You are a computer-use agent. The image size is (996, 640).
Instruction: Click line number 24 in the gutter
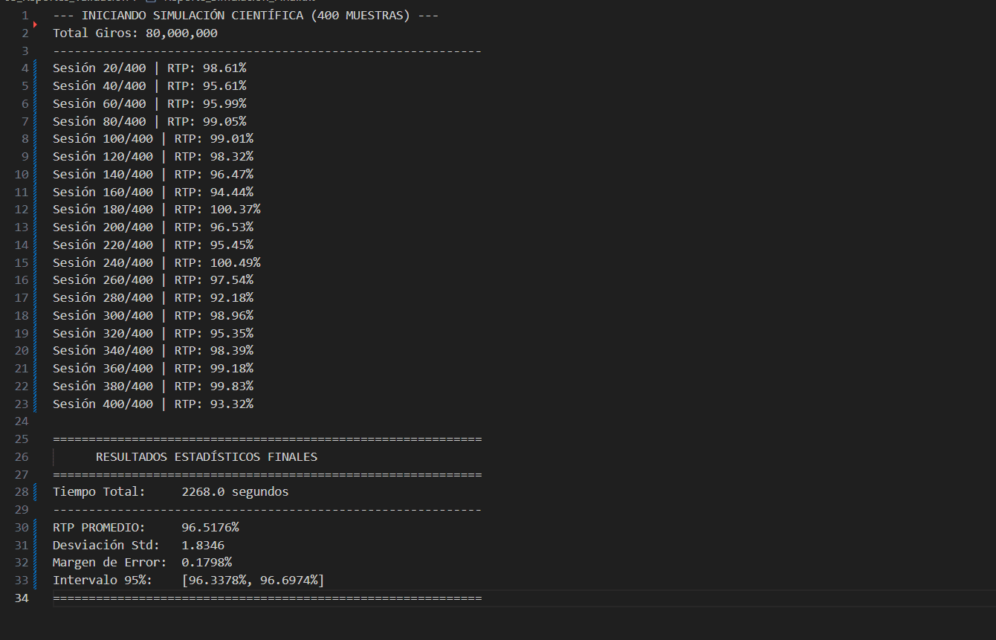tap(22, 421)
